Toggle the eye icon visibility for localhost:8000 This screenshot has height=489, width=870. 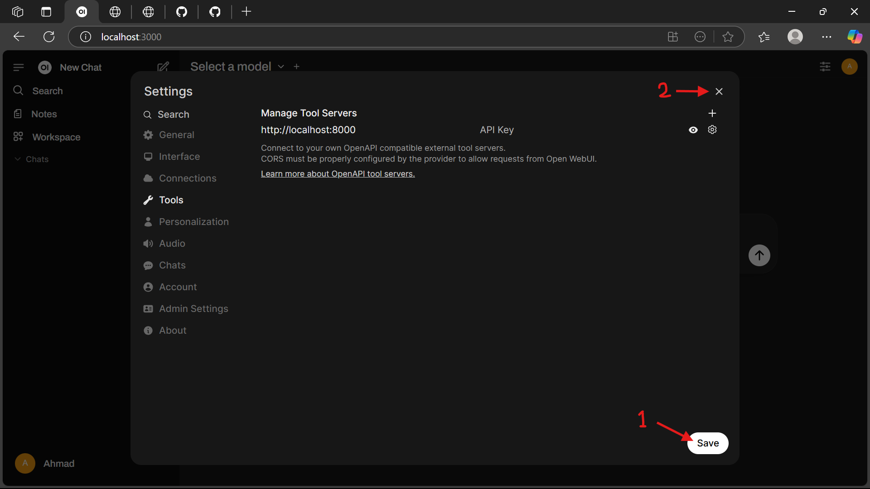[x=693, y=130]
